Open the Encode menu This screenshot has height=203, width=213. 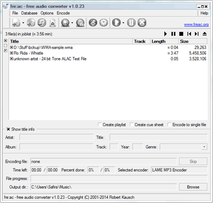point(63,13)
